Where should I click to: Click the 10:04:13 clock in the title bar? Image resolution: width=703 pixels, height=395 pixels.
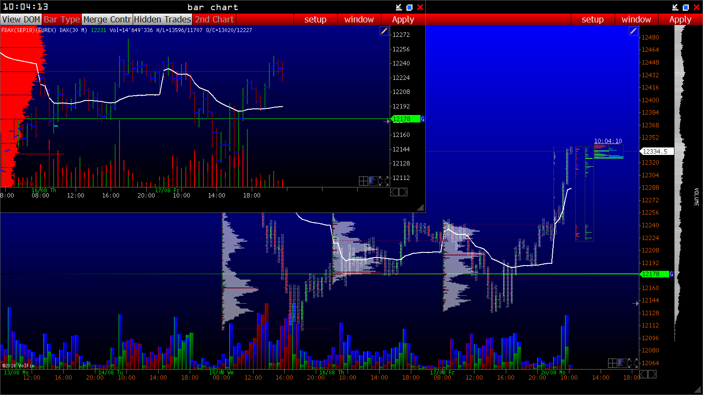tap(26, 7)
